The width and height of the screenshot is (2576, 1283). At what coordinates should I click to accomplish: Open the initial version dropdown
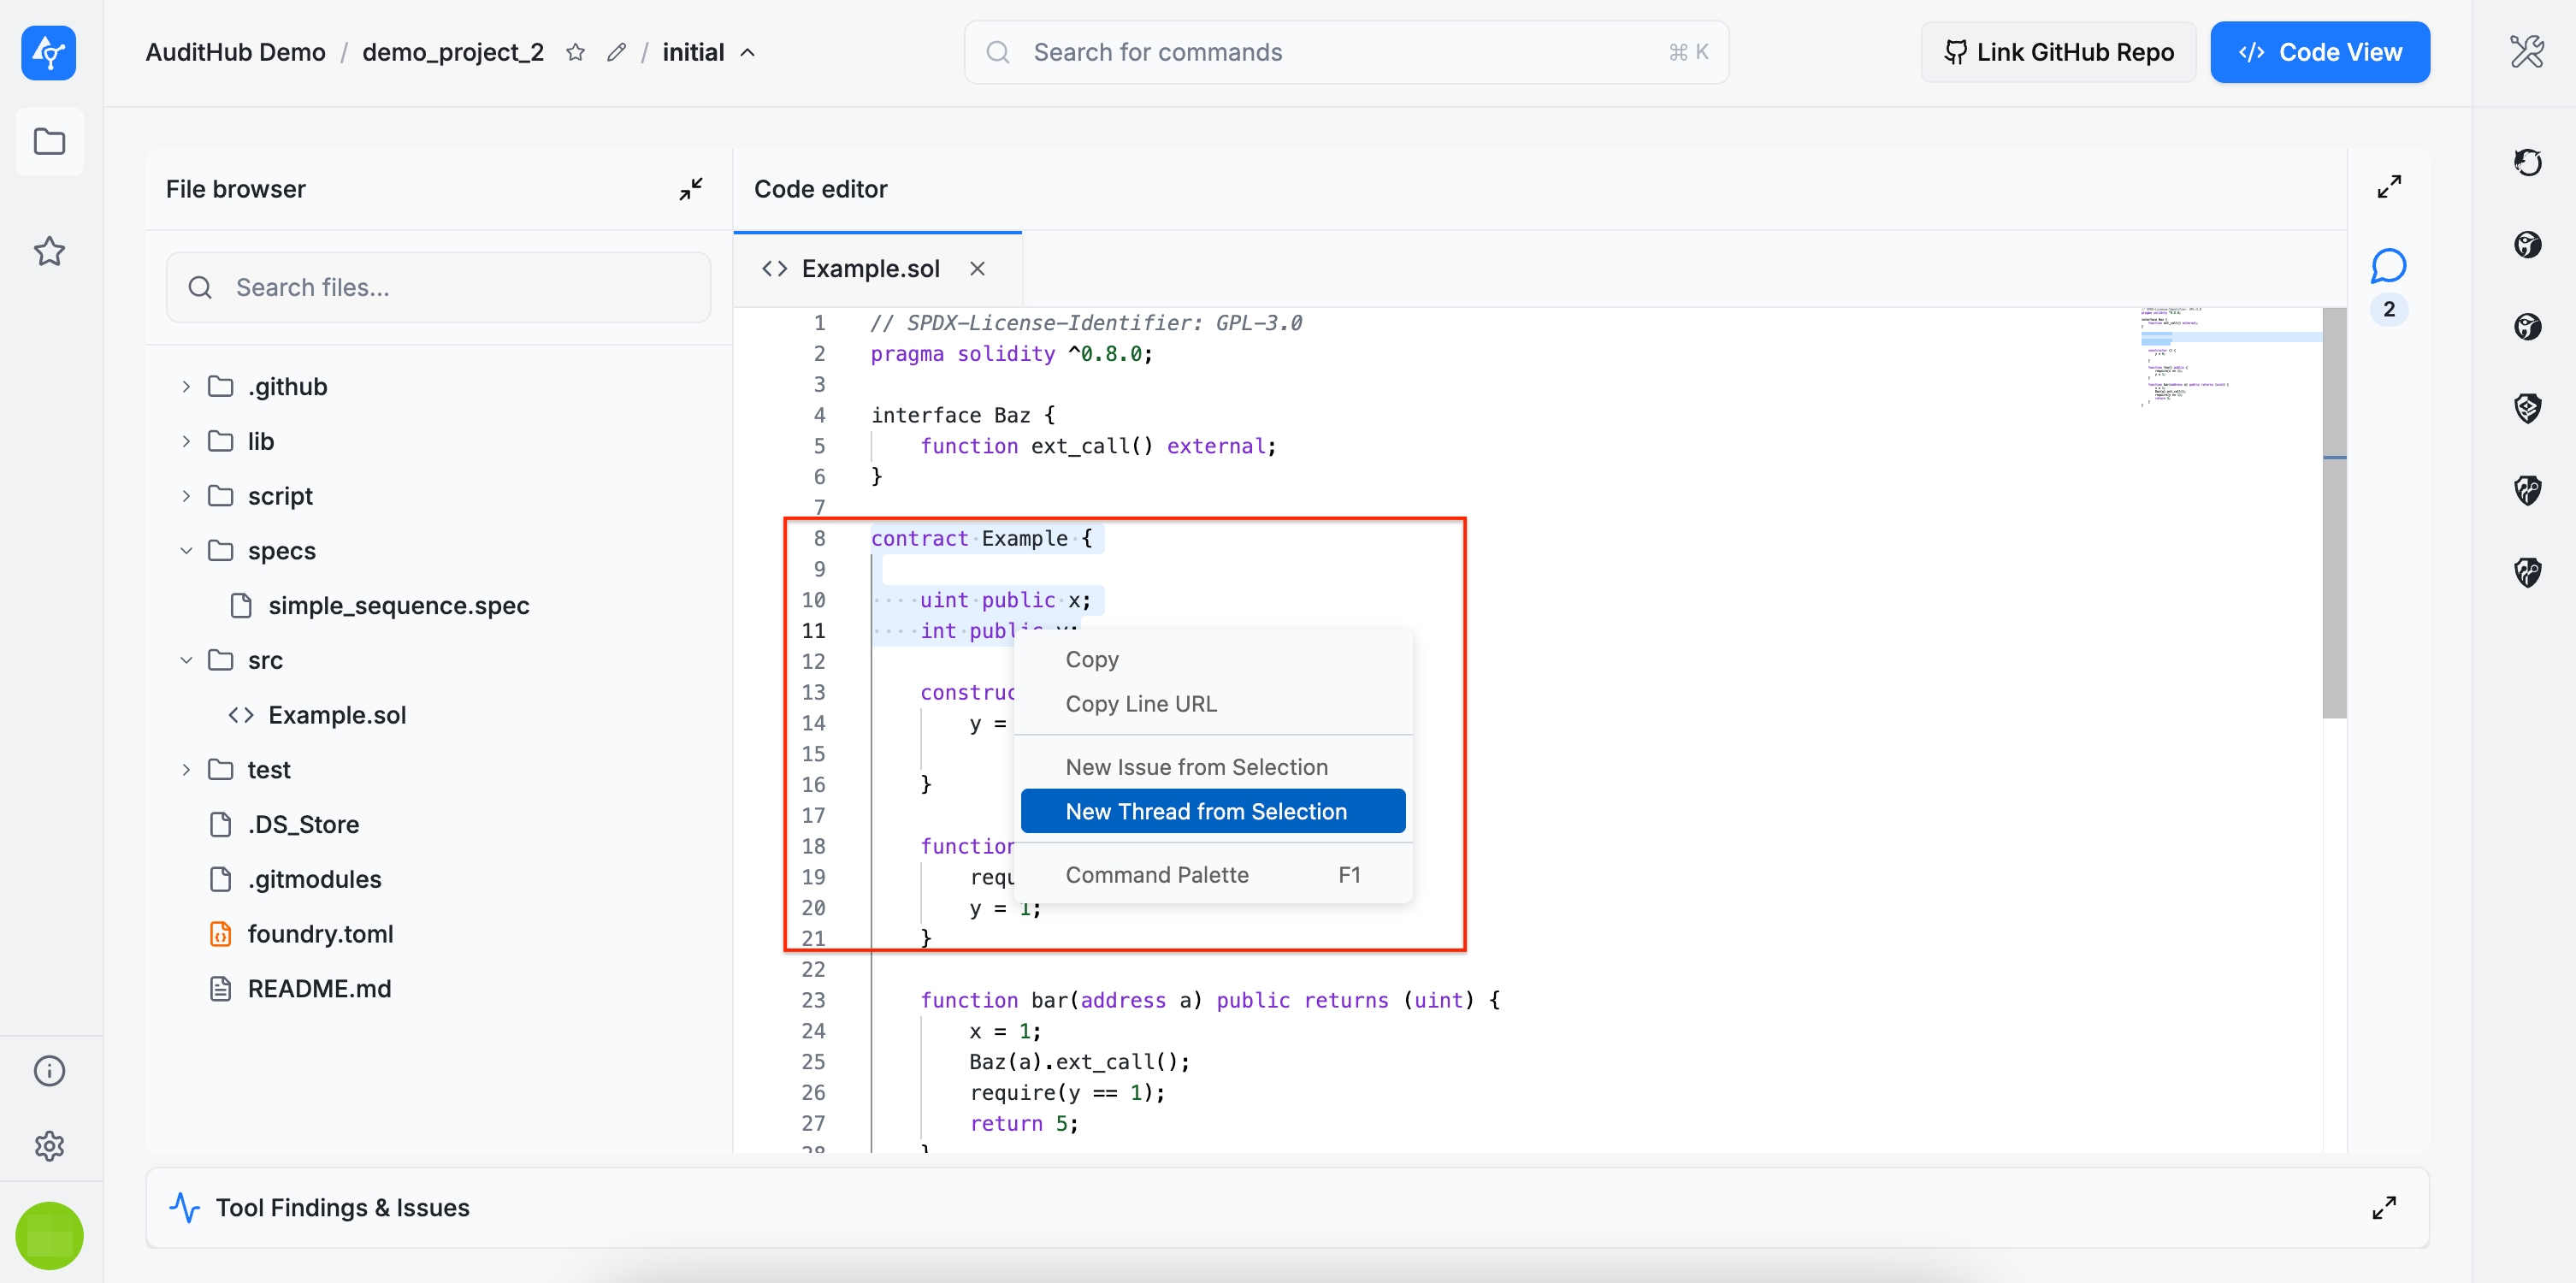point(708,52)
